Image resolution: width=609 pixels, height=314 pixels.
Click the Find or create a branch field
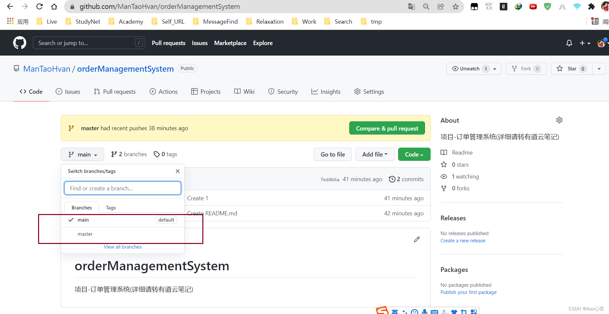tap(123, 188)
